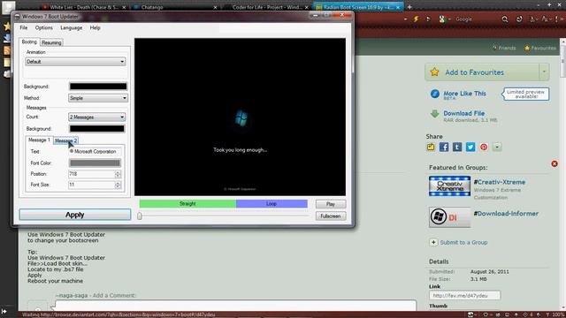
Task: Open the Help menu
Action: coord(95,27)
